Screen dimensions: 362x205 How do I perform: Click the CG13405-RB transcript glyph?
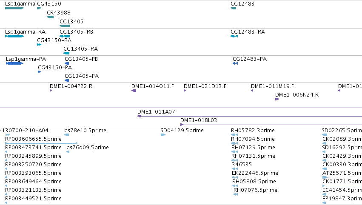65,36
